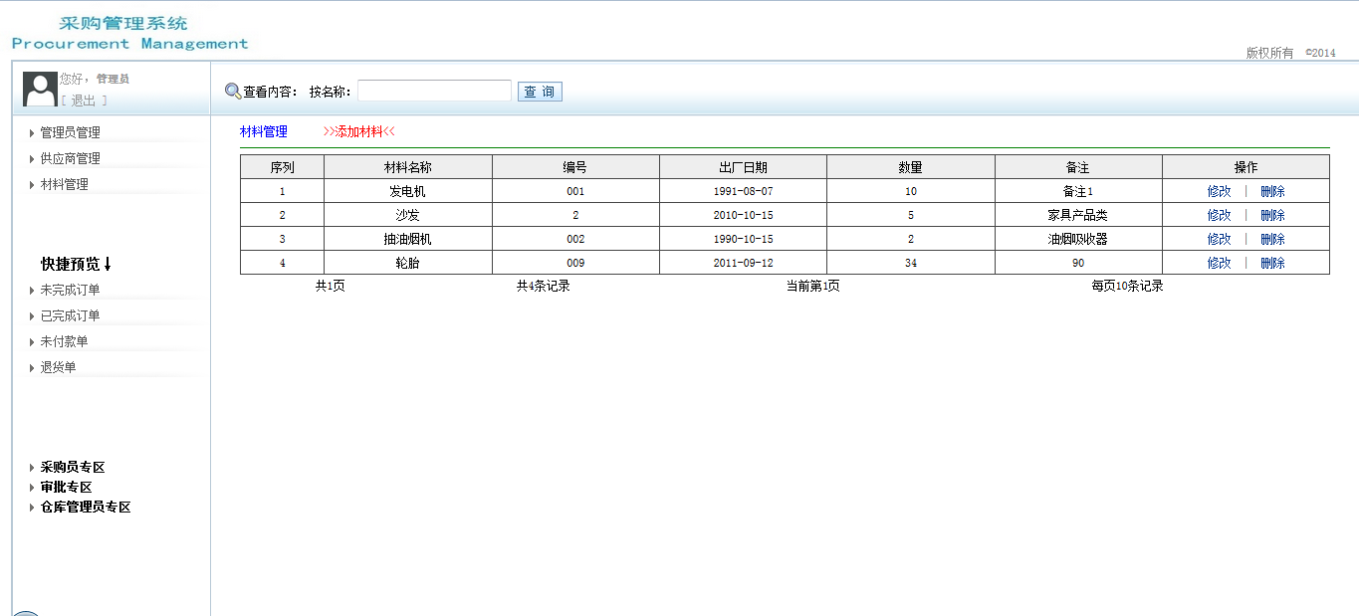Expand the 材料管理 sidebar arrow
The width and height of the screenshot is (1359, 616).
32,185
